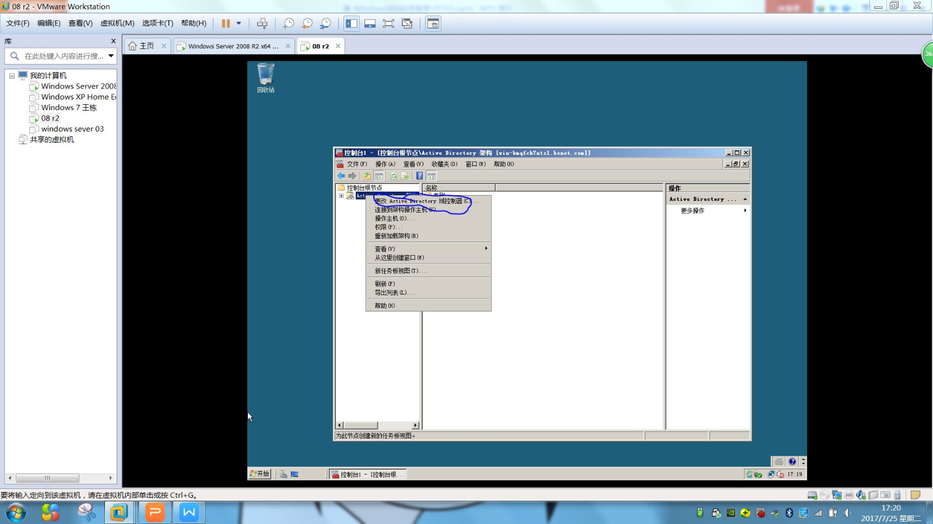
Task: Expand 查看(V) submenu in context menu
Action: tap(429, 249)
